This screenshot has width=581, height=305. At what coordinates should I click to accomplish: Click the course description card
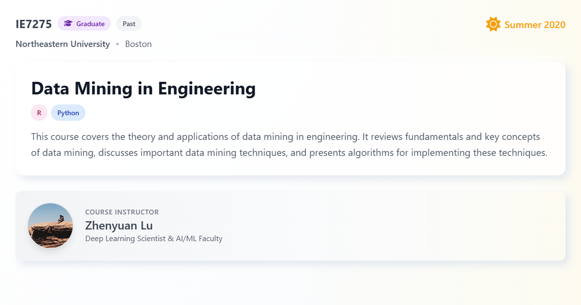pyautogui.click(x=290, y=118)
